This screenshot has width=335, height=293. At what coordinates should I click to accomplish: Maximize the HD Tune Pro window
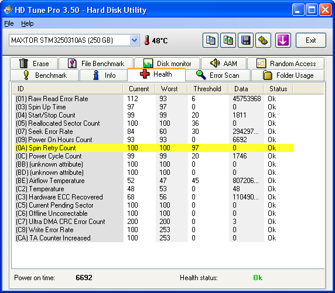(x=312, y=9)
